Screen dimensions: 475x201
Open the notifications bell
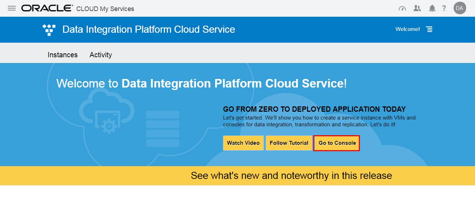click(432, 8)
